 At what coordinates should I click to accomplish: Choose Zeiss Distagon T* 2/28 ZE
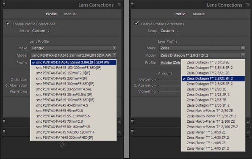click(x=213, y=89)
